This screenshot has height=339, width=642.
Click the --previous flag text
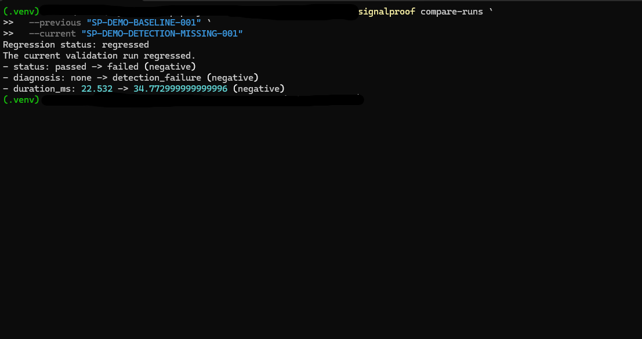coord(55,23)
